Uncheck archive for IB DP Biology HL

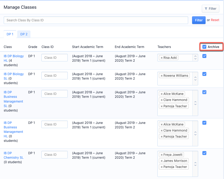pos(204,56)
